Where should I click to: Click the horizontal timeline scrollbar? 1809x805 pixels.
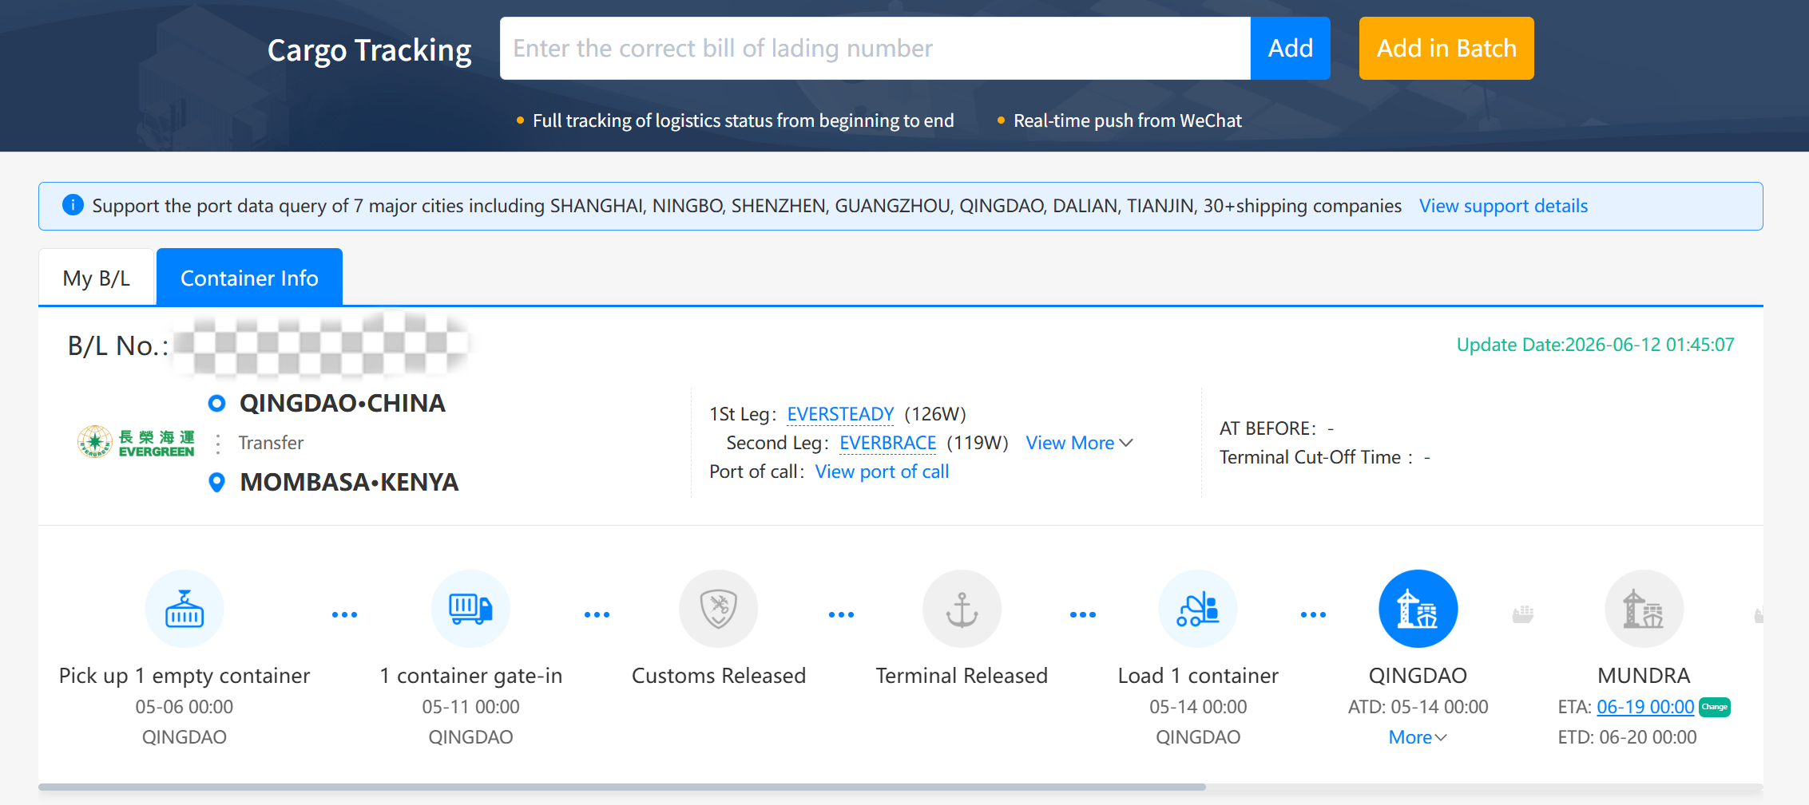click(622, 787)
